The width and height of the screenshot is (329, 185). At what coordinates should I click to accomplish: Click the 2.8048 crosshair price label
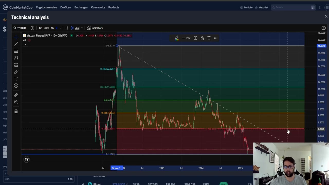[x=321, y=129]
